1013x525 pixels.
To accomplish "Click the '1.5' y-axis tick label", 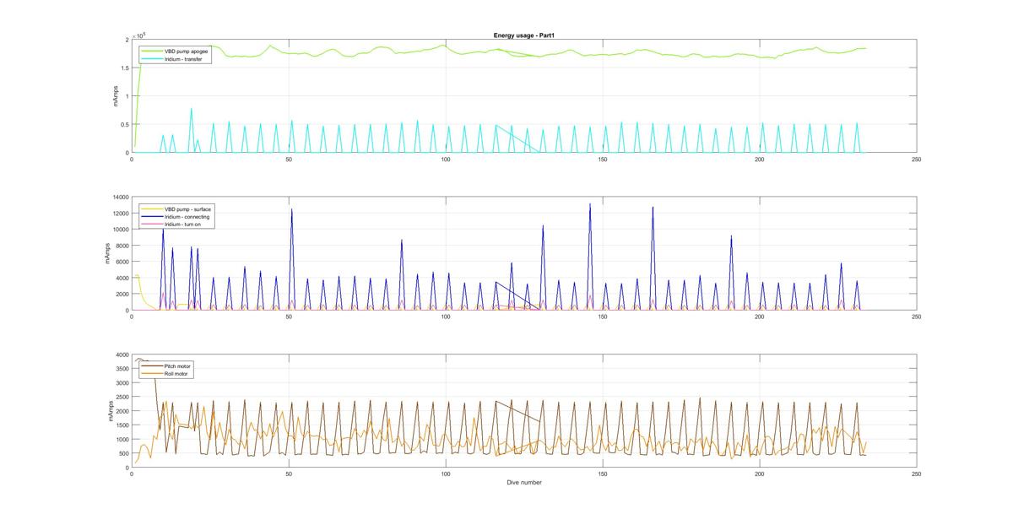I will 124,68.
